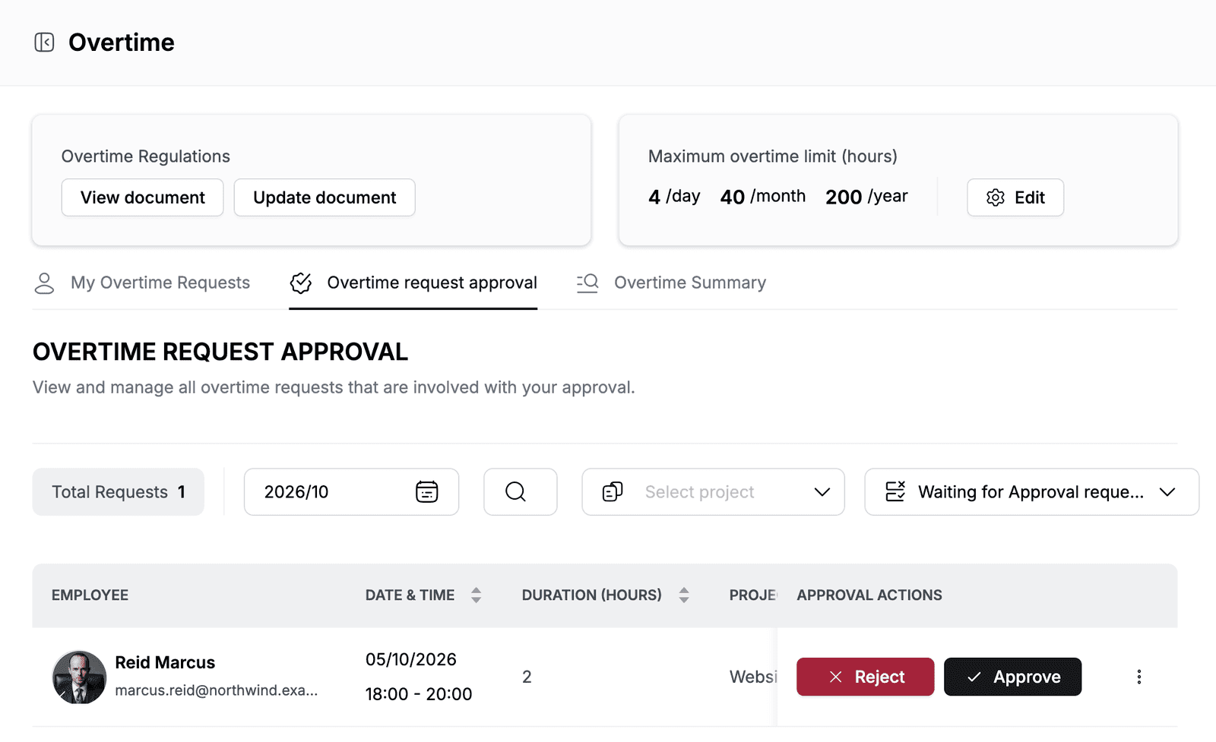Image resolution: width=1216 pixels, height=742 pixels.
Task: Collapse the sidebar panel icon beside Overtime
Action: (x=44, y=43)
